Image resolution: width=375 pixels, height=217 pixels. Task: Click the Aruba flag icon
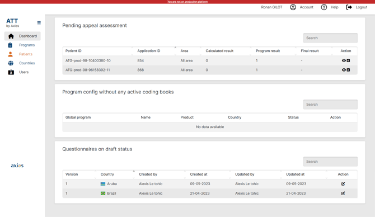(x=103, y=184)
